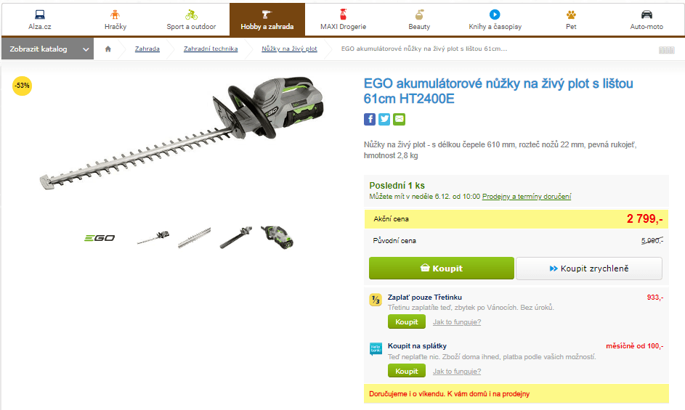Expand Zobrazit katalog dropdown
The height and width of the screenshot is (410, 685).
tap(48, 49)
